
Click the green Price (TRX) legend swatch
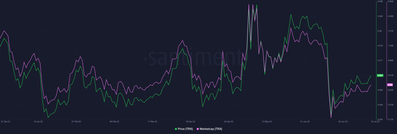[x=176, y=129]
